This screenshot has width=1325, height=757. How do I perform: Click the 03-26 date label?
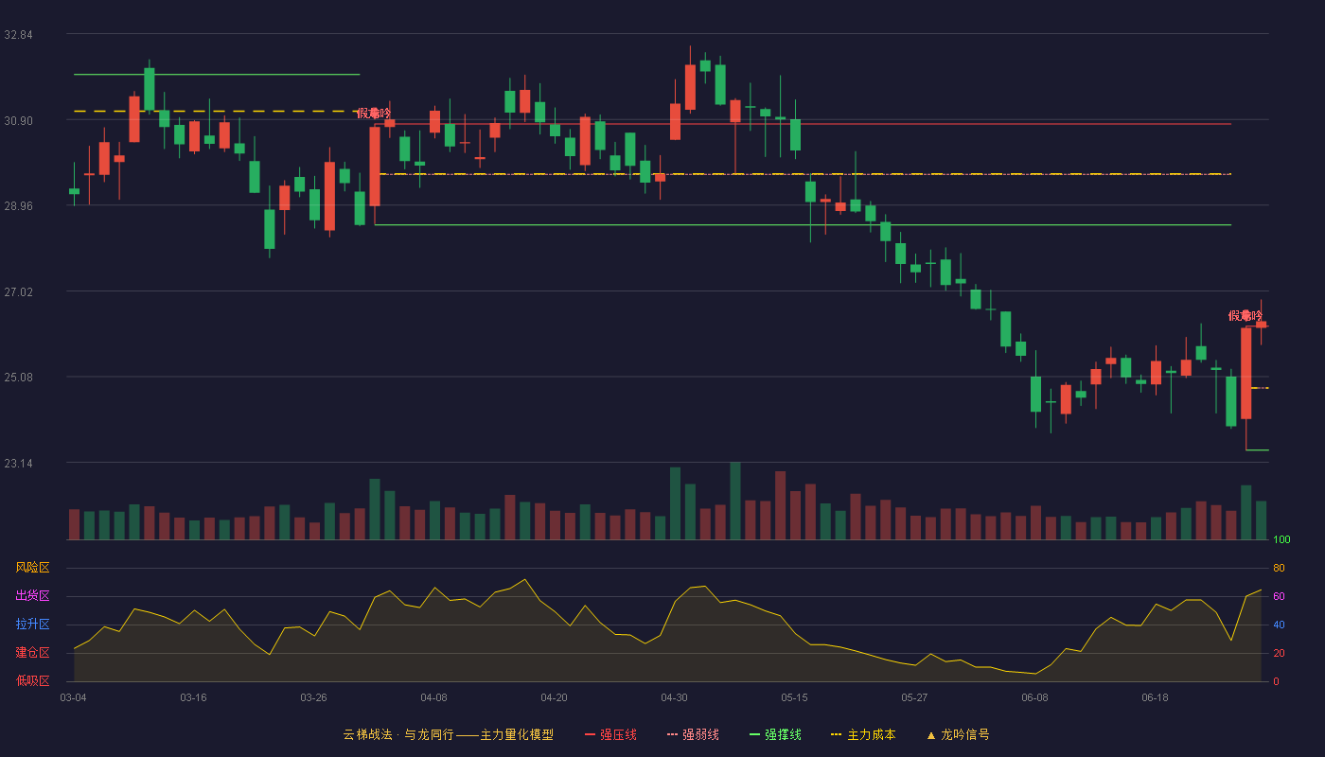313,697
